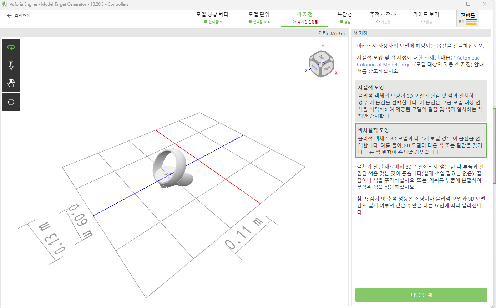The height and width of the screenshot is (308, 496).
Task: Open the 모델 단위 tab
Action: point(259,17)
